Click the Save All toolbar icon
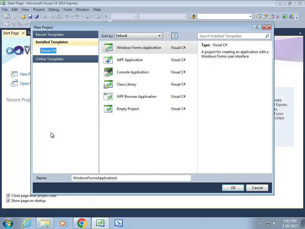305x229 pixels. 37,17
